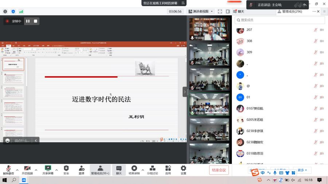Toggle 解除静音 microphone button
This screenshot has width=328, height=184.
(x=8, y=168)
